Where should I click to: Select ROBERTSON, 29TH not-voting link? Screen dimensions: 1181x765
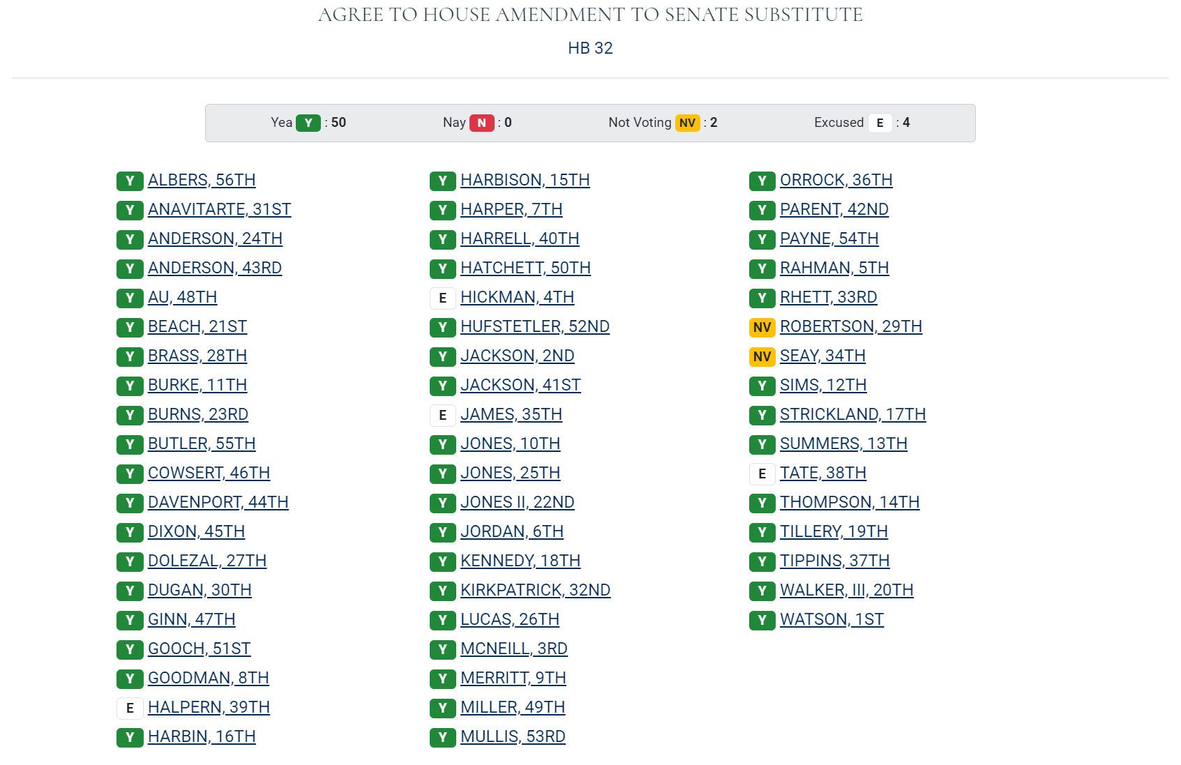pos(851,326)
